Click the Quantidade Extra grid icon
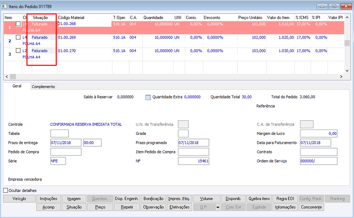This screenshot has width=354, height=218. coord(148,97)
